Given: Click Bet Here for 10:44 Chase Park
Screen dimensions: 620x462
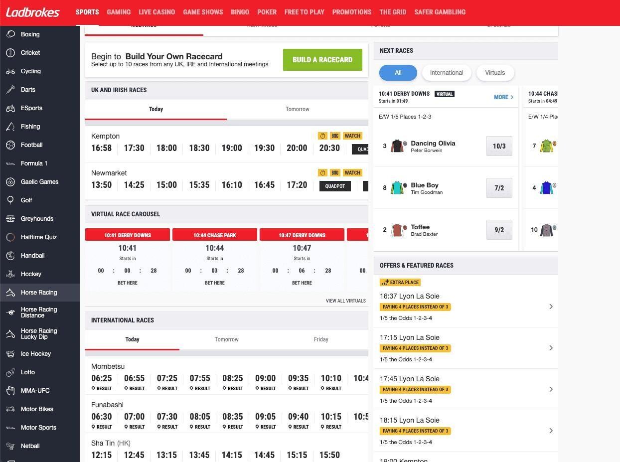Looking at the screenshot, I should pyautogui.click(x=215, y=283).
